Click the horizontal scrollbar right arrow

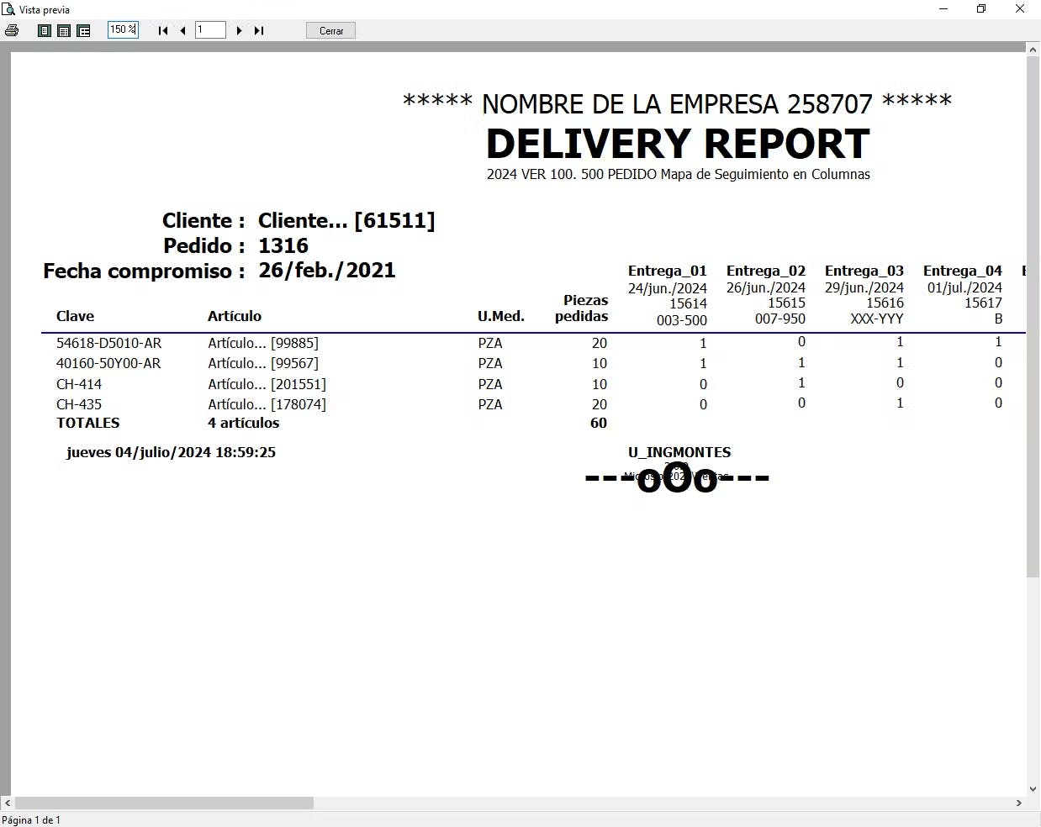click(1019, 803)
